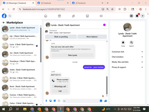Open the nine-dot Menu grid icon

click(x=131, y=16)
